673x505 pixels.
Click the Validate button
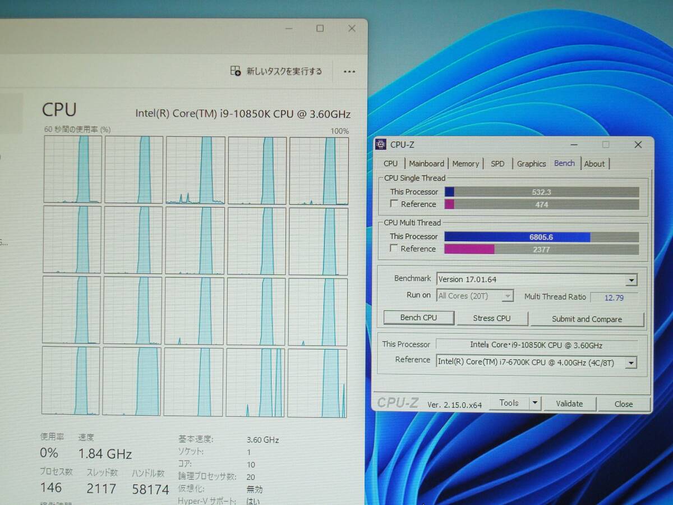(569, 403)
